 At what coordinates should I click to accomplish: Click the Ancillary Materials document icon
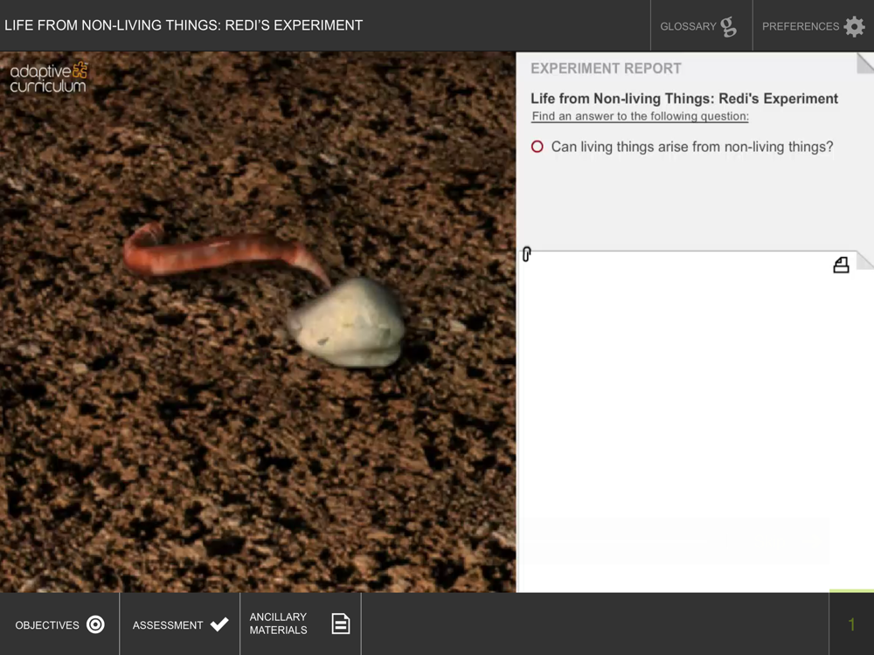(341, 624)
